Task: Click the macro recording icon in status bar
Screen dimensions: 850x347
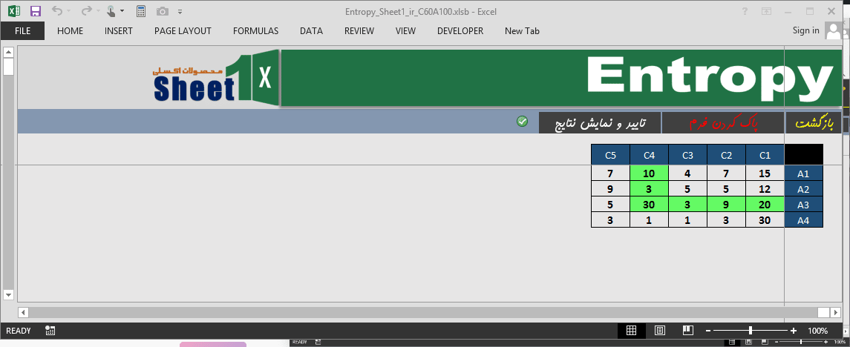Action: [x=50, y=331]
